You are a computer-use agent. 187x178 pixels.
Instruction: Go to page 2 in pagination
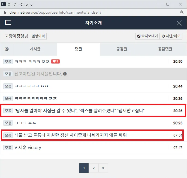click(x=93, y=168)
